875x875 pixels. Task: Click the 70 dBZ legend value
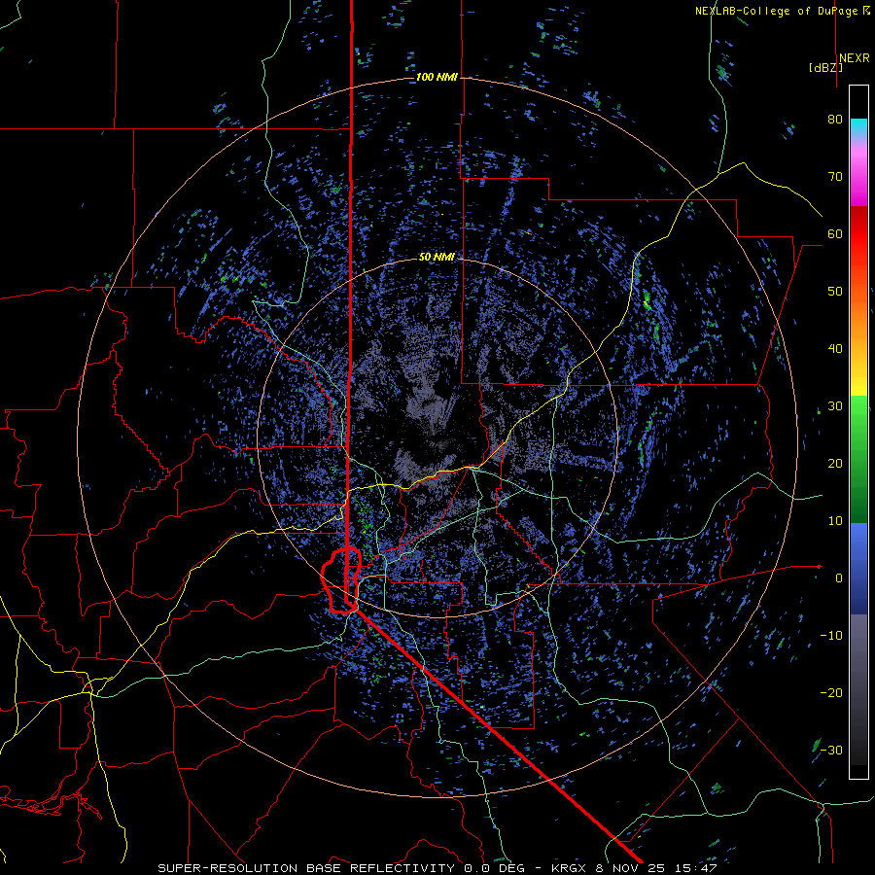click(835, 176)
